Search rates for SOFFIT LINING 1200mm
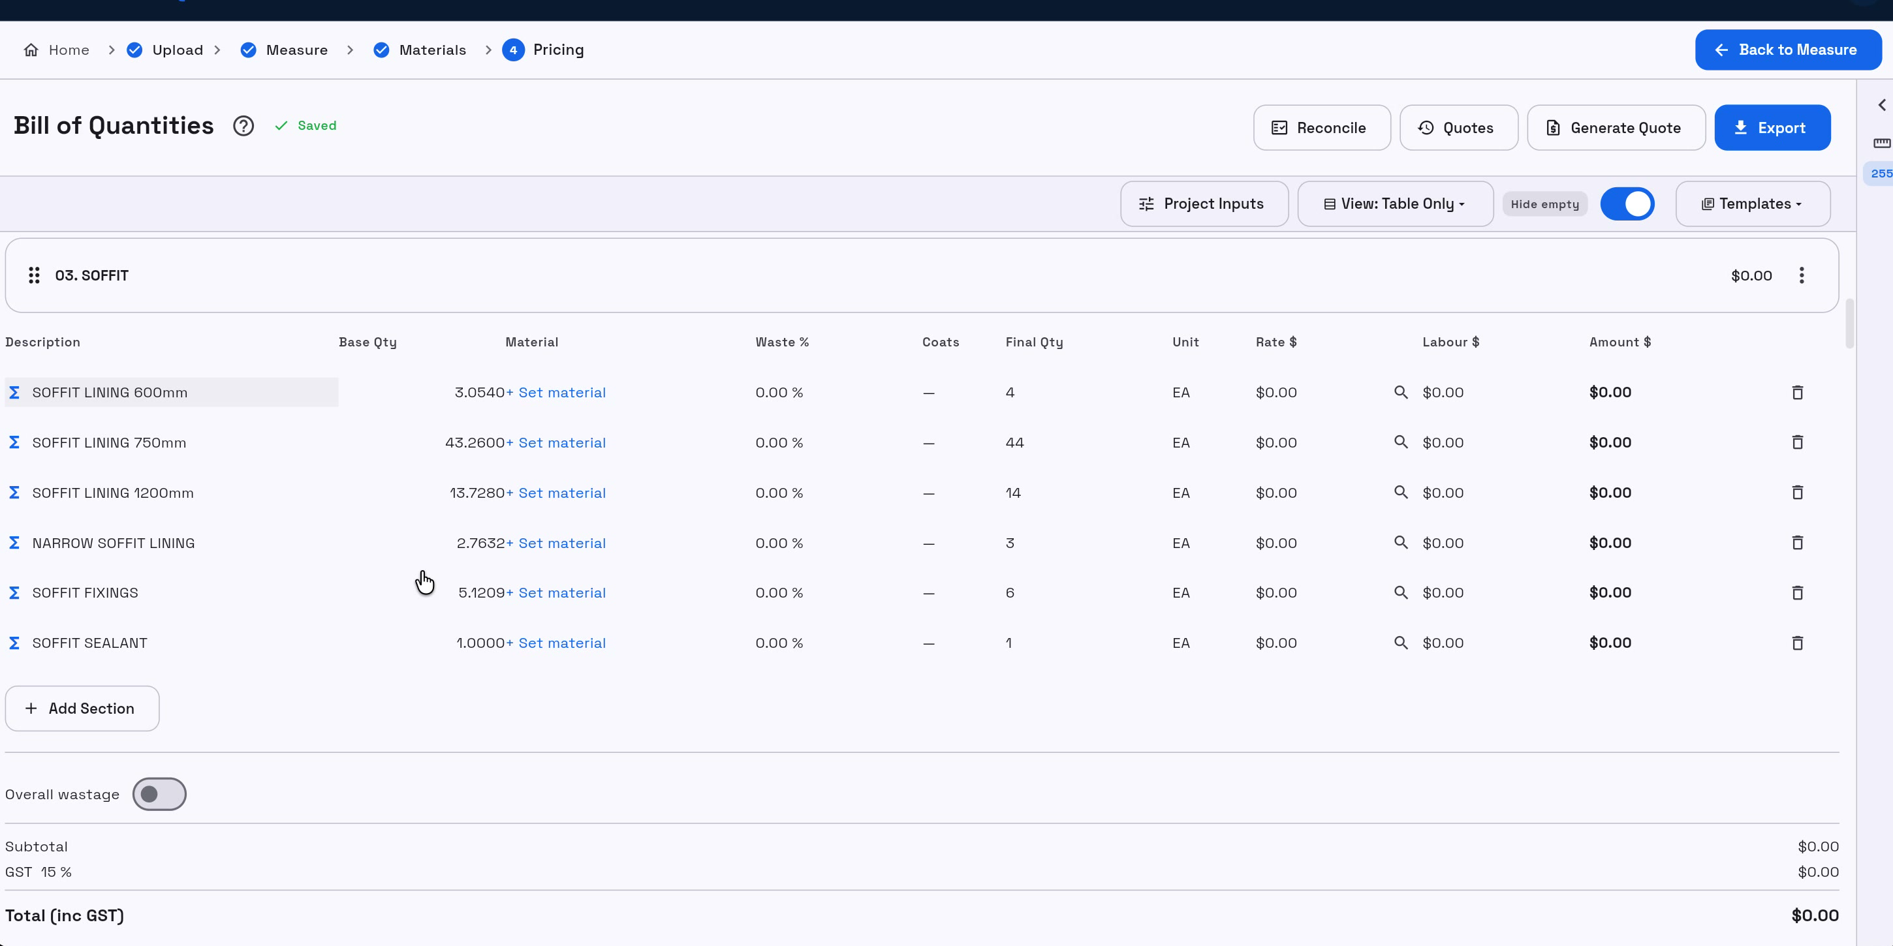 pos(1401,492)
